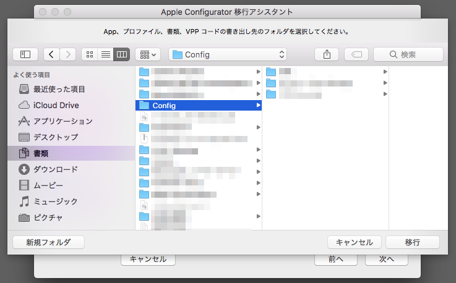Click the recent items icon

(x=24, y=89)
